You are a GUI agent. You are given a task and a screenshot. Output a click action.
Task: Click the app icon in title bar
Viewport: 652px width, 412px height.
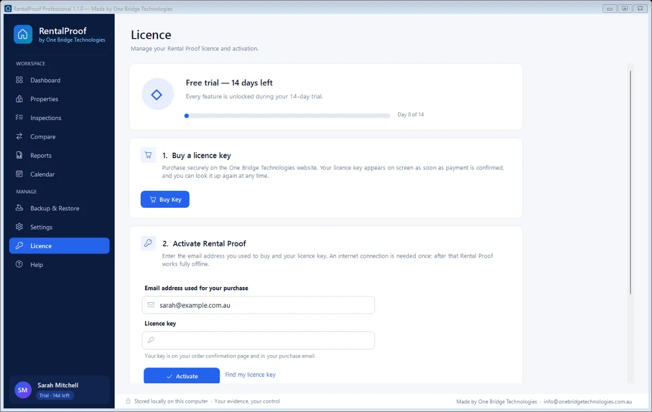tap(8, 9)
